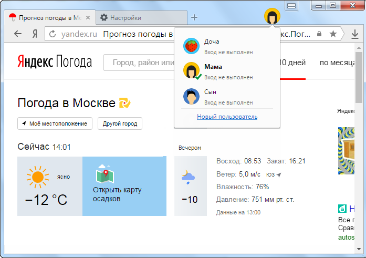Click the page scrollbar down arrow
The image size is (366, 258).
tap(359, 249)
